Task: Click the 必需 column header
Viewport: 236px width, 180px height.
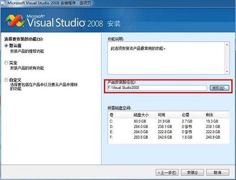Action: click(192, 115)
